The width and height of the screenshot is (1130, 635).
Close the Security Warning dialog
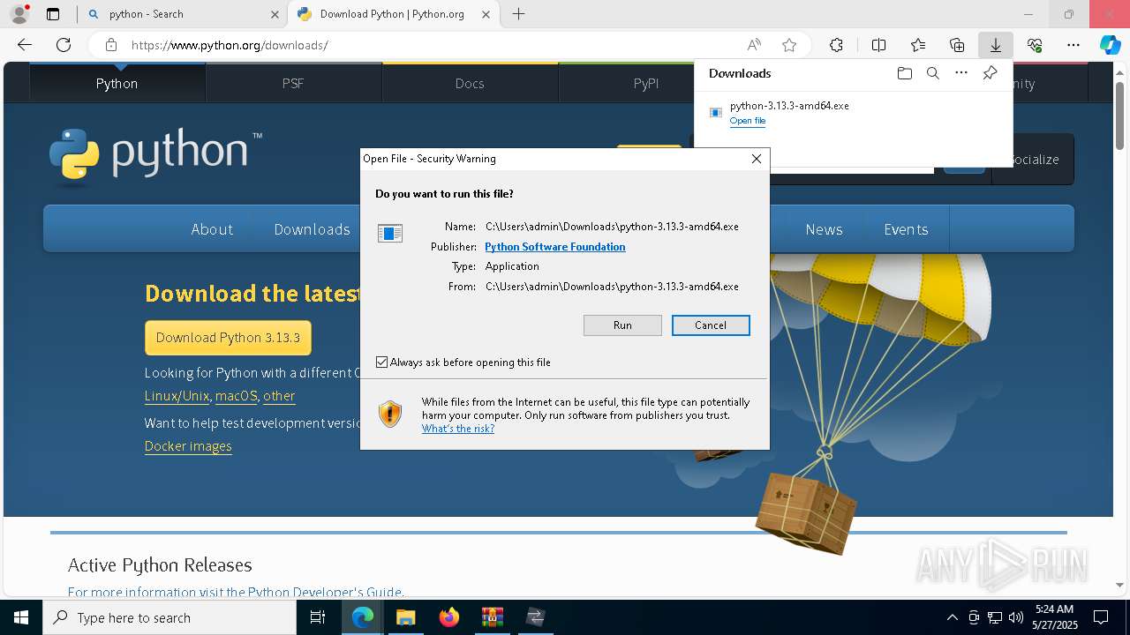coord(757,159)
